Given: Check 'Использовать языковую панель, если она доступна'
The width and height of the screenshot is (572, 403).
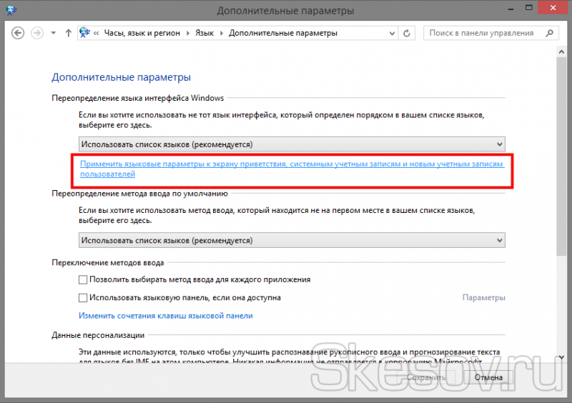Looking at the screenshot, I should tap(83, 297).
